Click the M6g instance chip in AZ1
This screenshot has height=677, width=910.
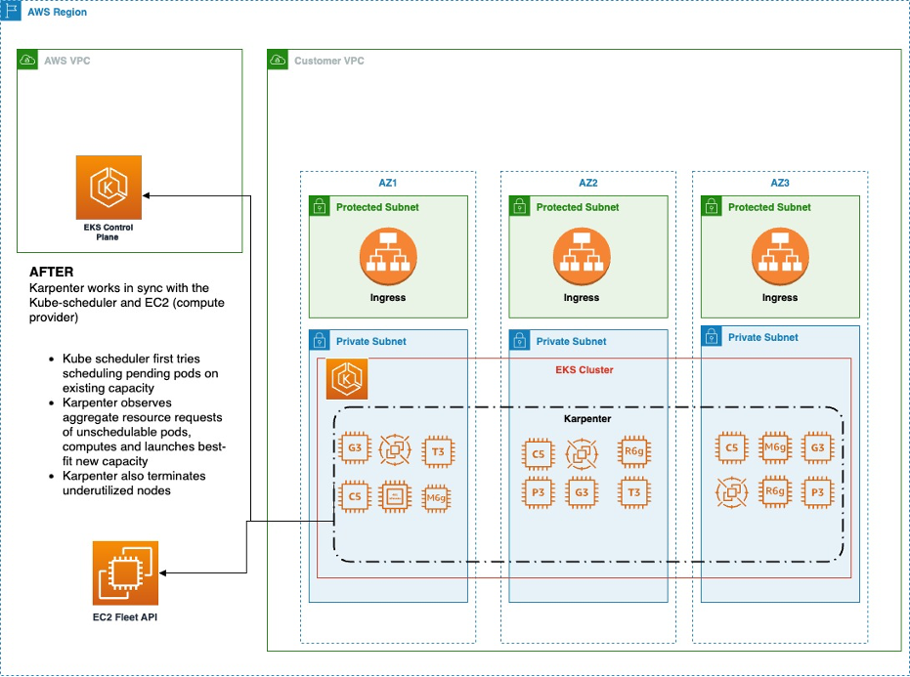click(437, 499)
